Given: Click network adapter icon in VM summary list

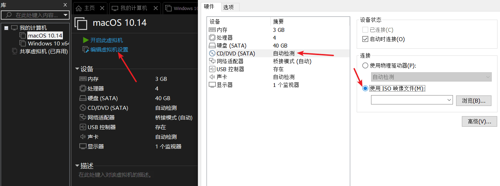Looking at the screenshot, I should click(x=83, y=118).
